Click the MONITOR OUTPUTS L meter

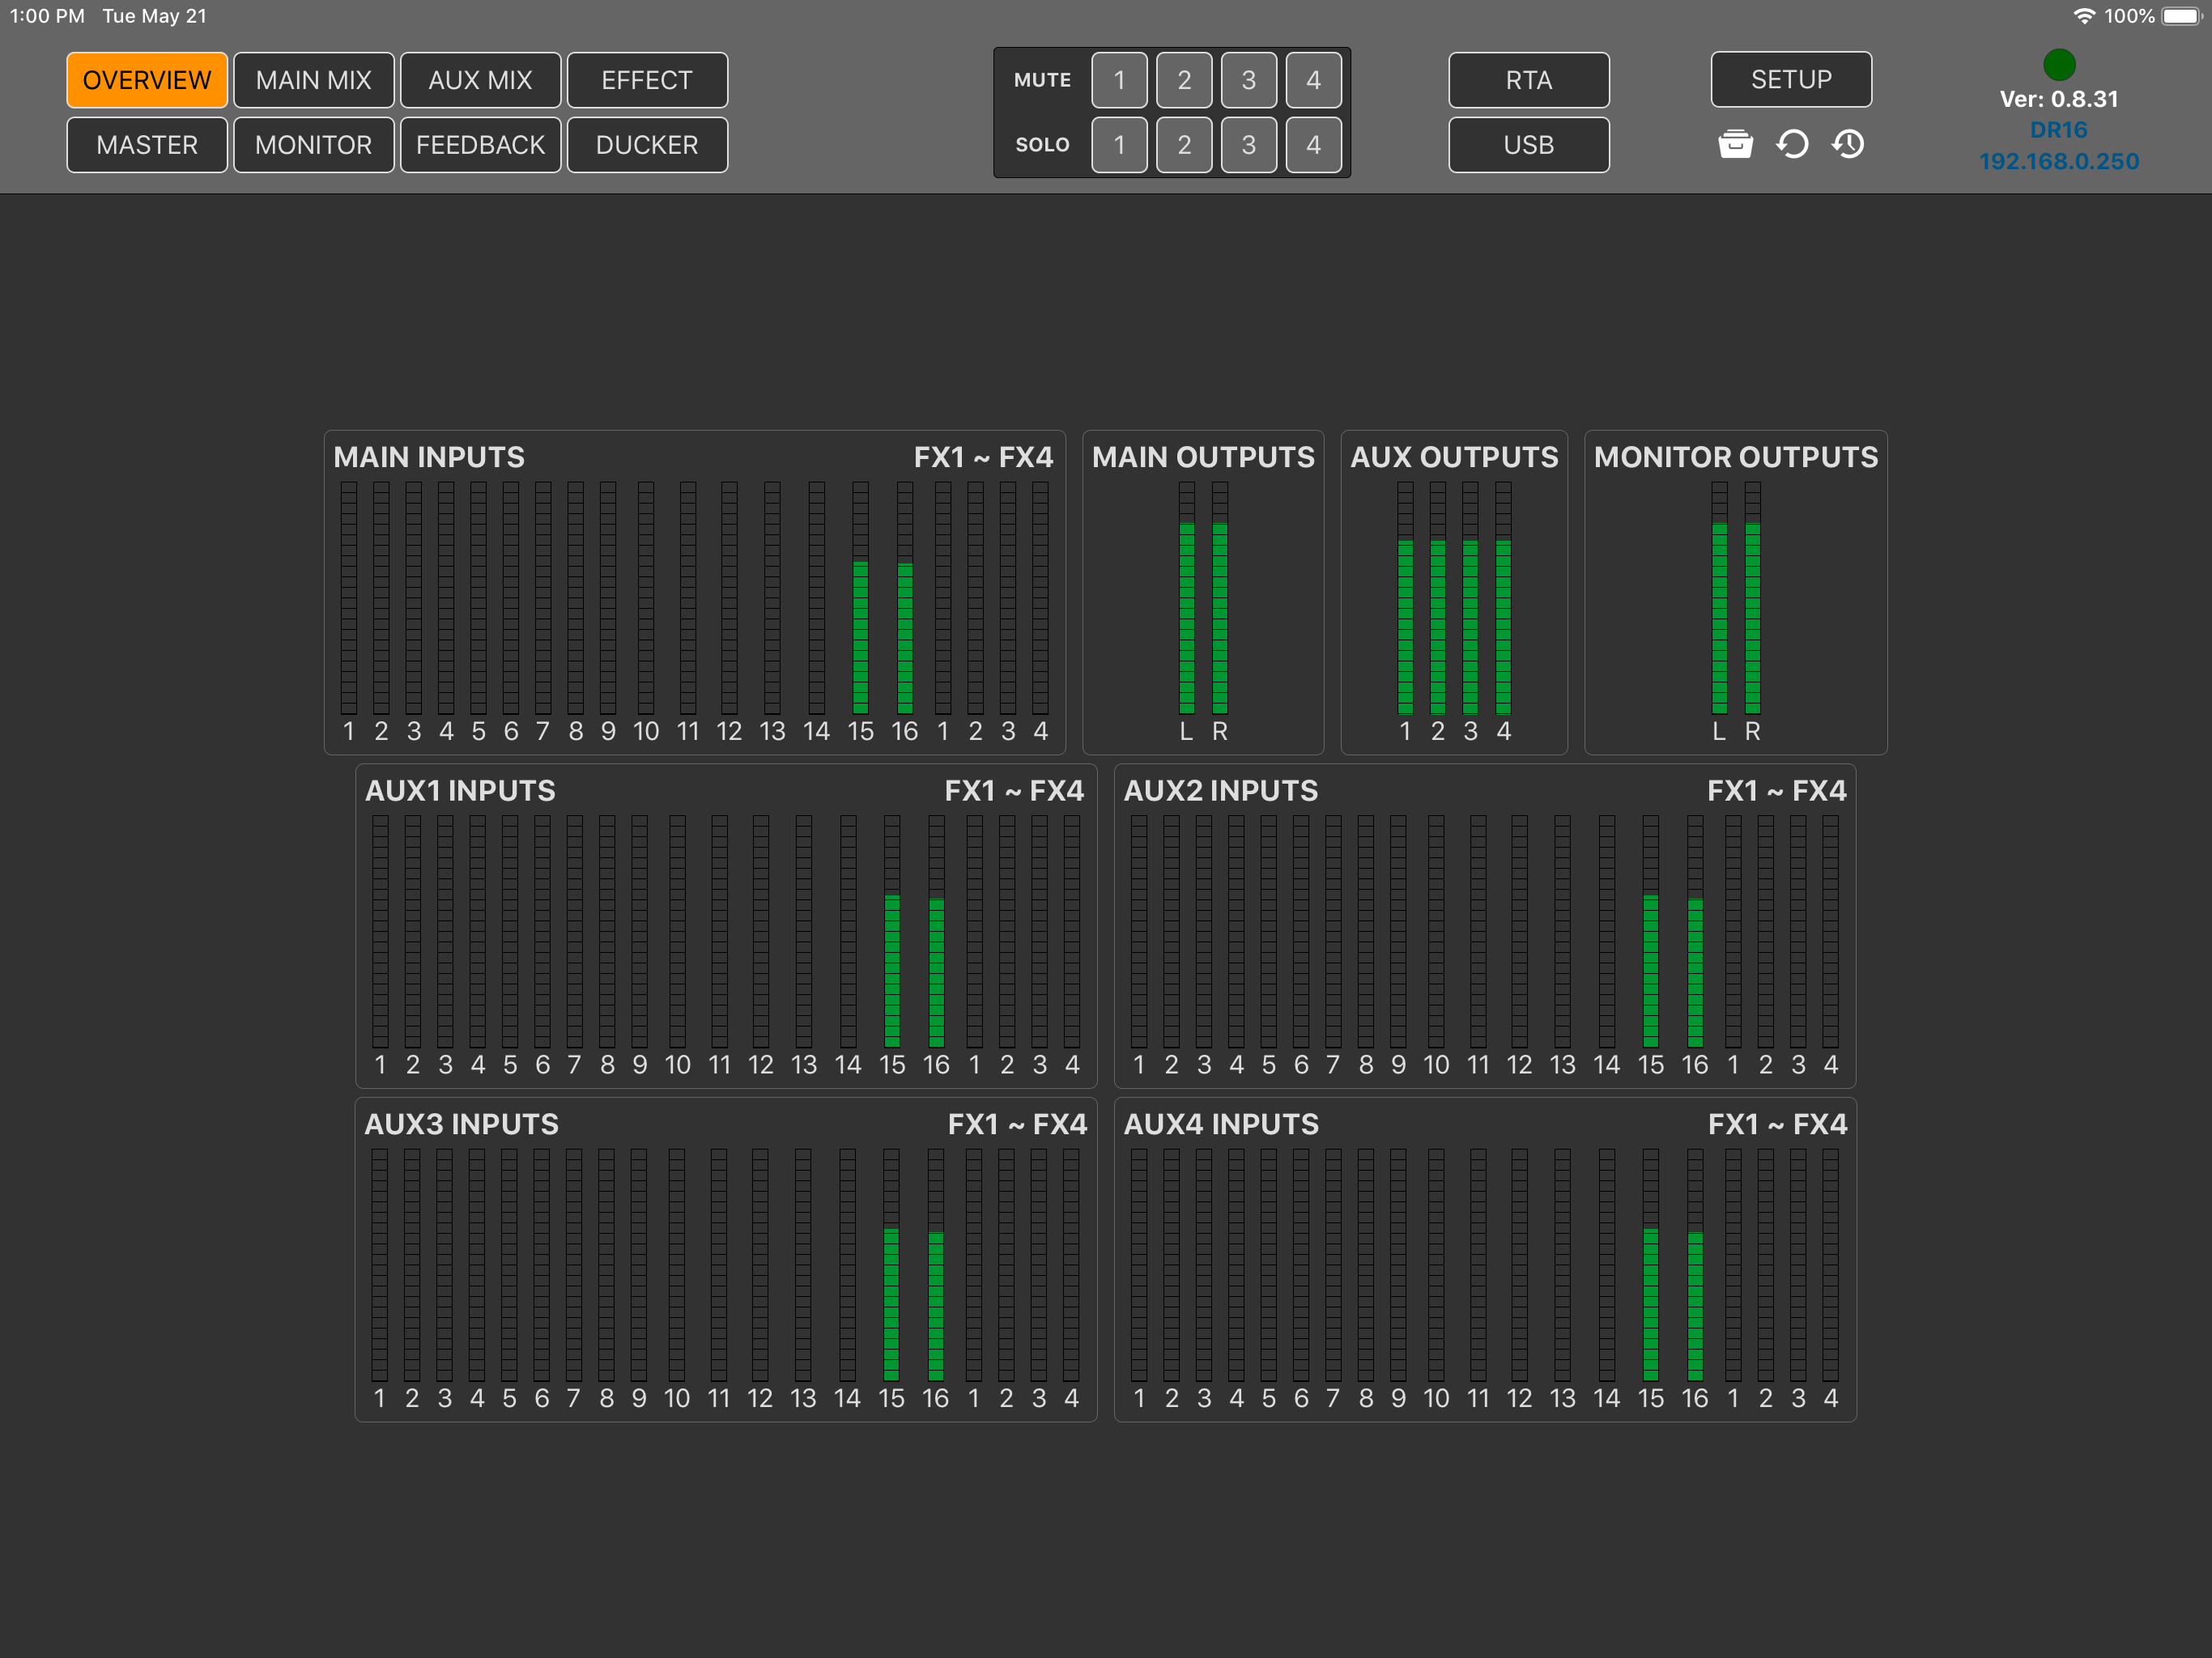pos(1719,598)
